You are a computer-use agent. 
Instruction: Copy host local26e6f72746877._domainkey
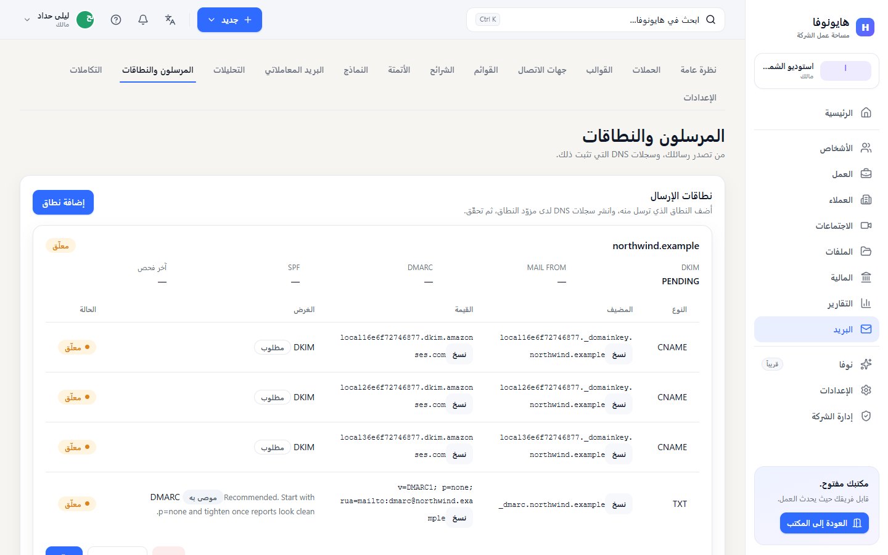pos(619,405)
